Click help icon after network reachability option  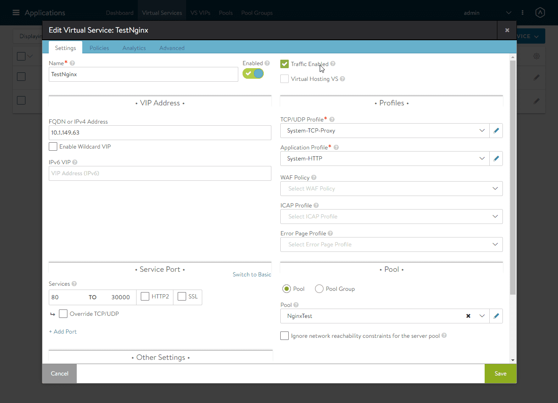444,336
